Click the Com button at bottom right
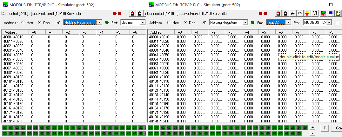Viewport: 342px width, 137px height. (336, 128)
